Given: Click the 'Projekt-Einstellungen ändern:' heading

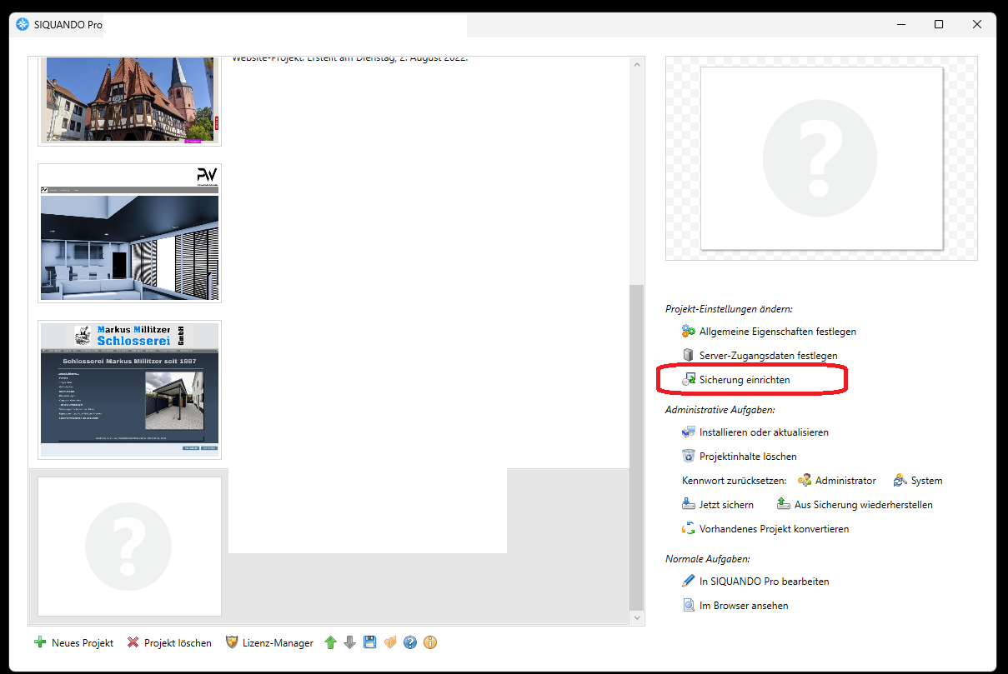Looking at the screenshot, I should 729,308.
